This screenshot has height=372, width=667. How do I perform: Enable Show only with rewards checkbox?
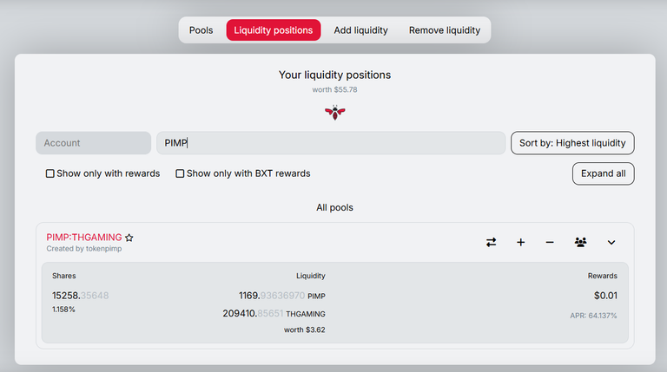pos(50,173)
